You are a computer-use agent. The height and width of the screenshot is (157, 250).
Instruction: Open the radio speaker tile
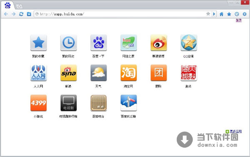tap(98, 103)
